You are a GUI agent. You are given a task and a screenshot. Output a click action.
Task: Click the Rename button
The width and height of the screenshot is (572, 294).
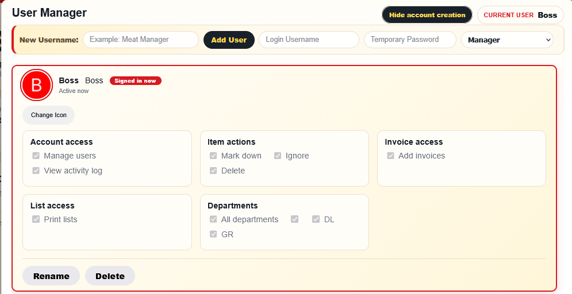tap(51, 276)
